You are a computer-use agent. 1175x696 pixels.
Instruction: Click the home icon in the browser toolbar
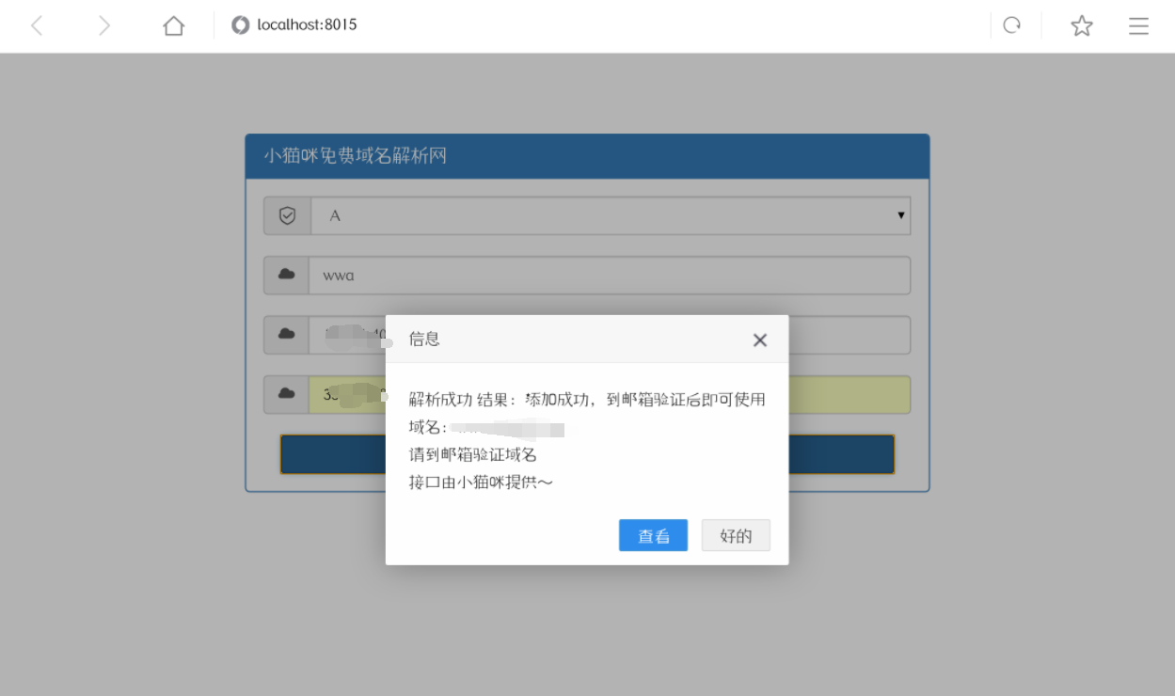pos(173,25)
